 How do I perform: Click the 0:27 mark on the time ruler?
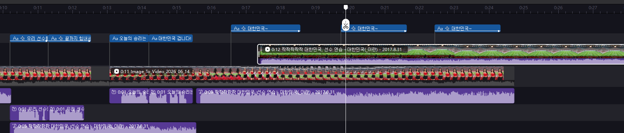pos(593,7)
